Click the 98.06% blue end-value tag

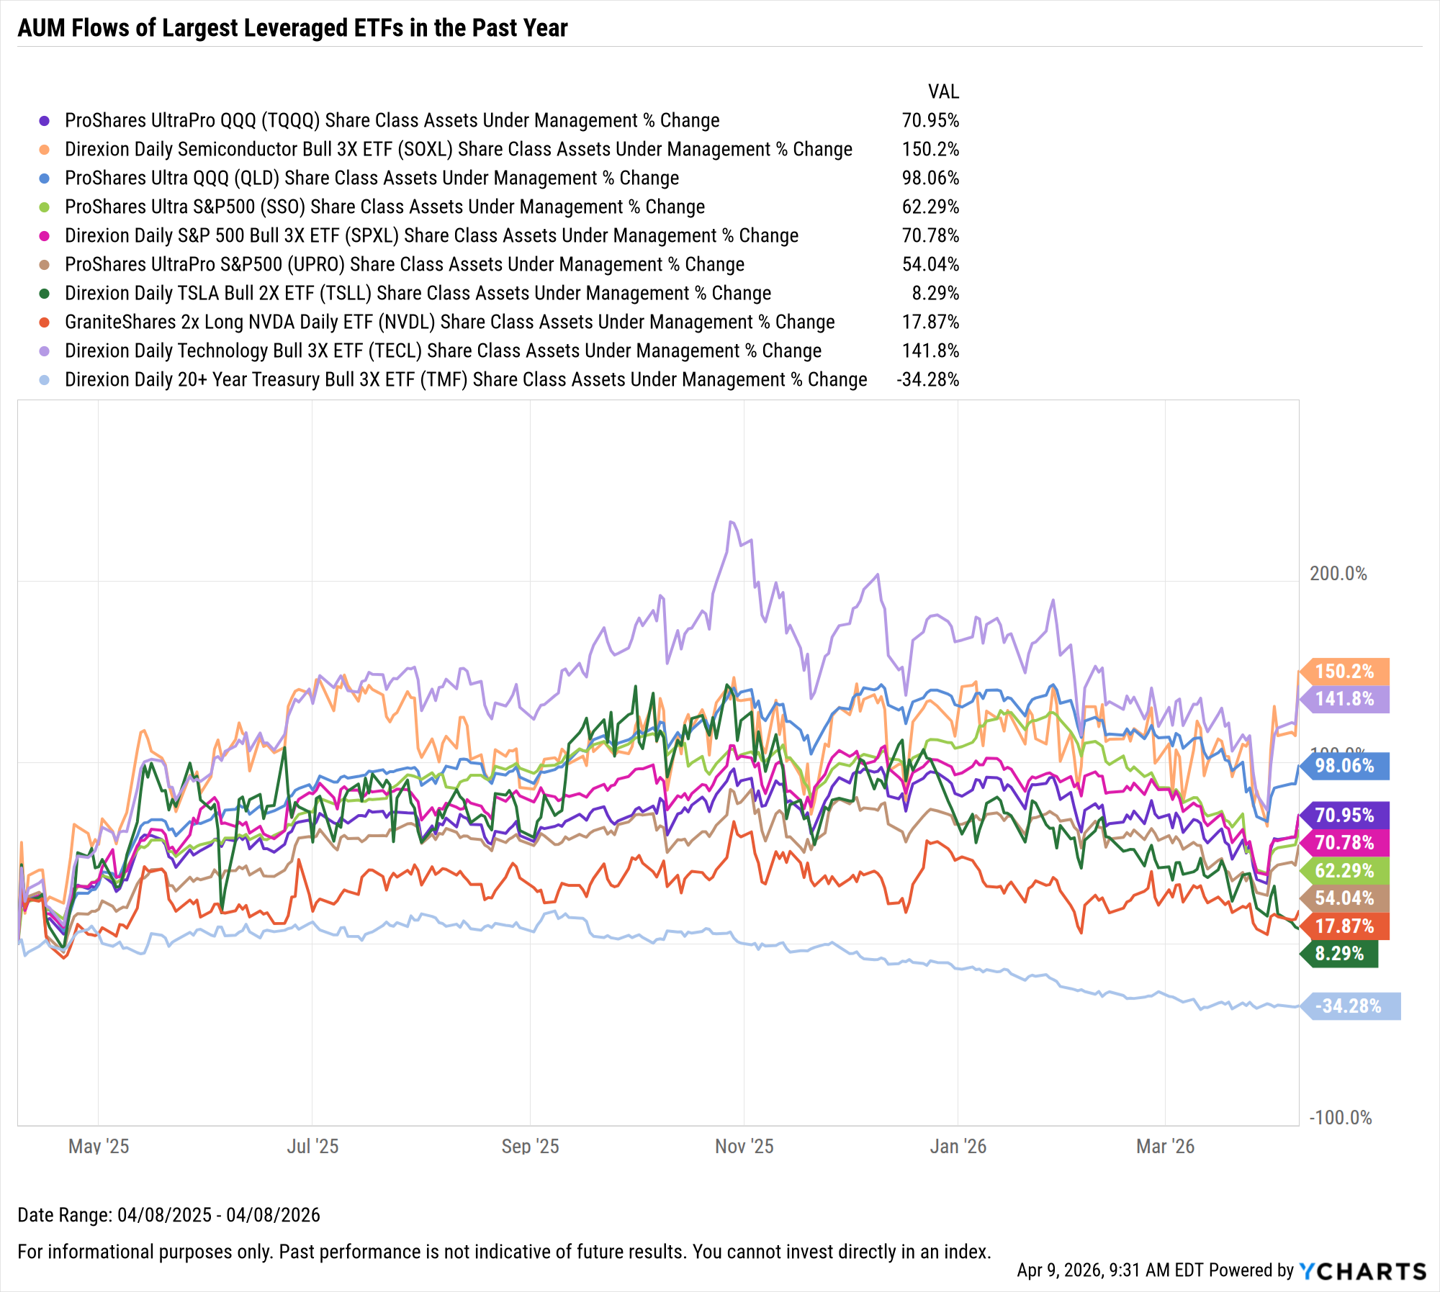click(x=1344, y=766)
